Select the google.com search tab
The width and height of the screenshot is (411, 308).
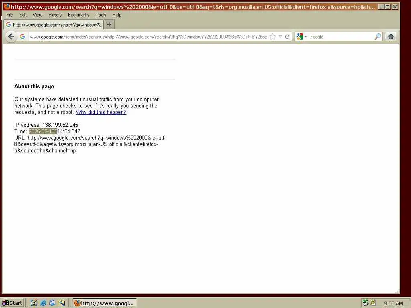point(54,24)
